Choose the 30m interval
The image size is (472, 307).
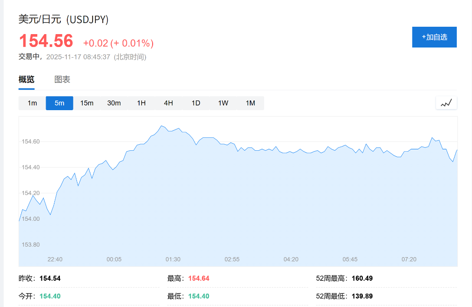coord(114,103)
